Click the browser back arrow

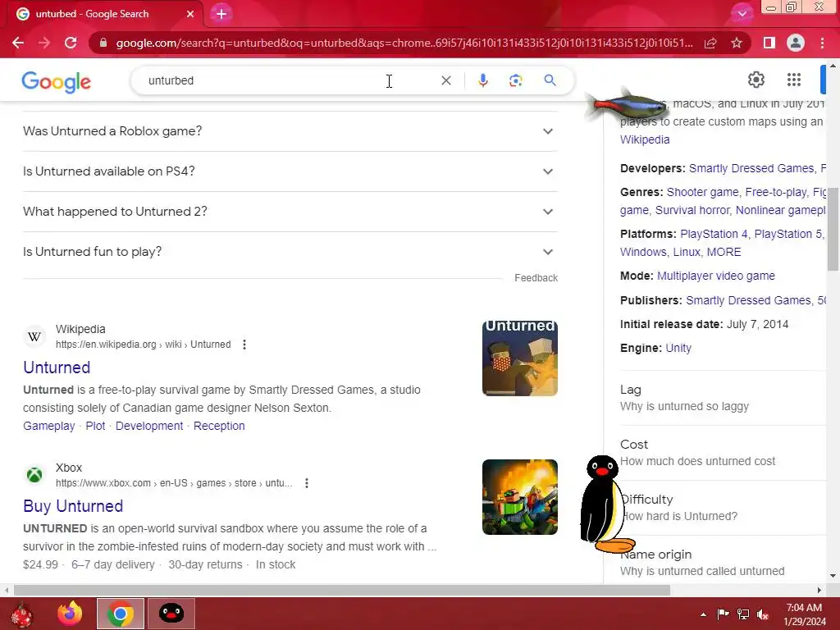point(18,43)
